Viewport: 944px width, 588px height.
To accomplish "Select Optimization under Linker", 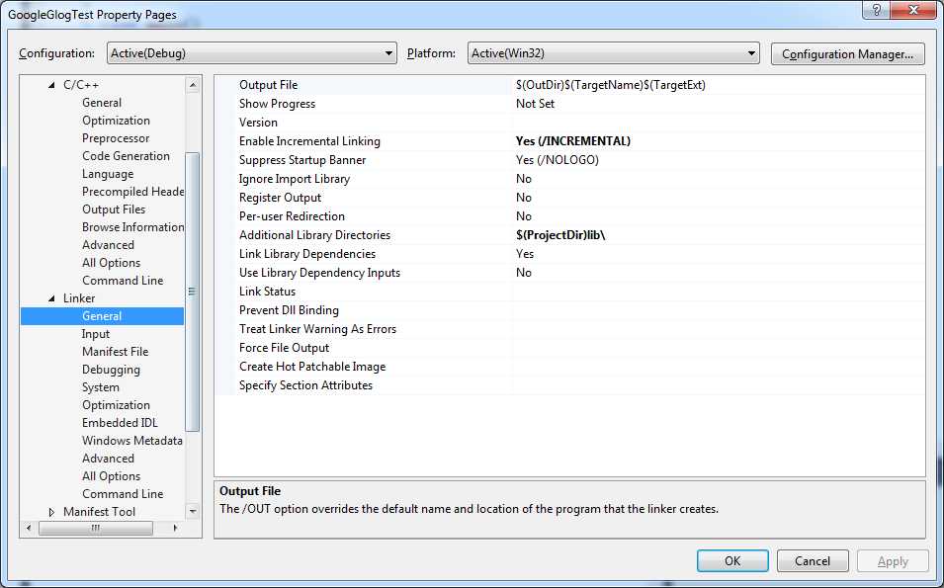I will coord(117,405).
